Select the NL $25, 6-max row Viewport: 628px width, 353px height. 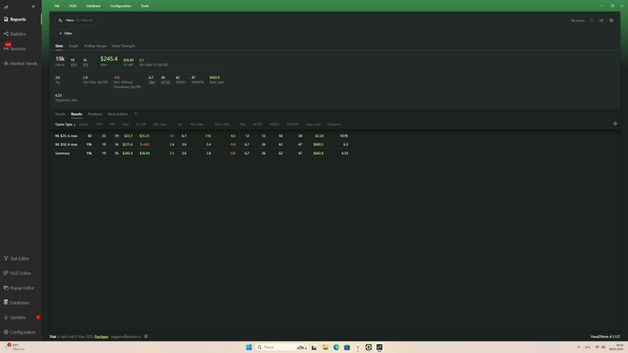(335, 136)
